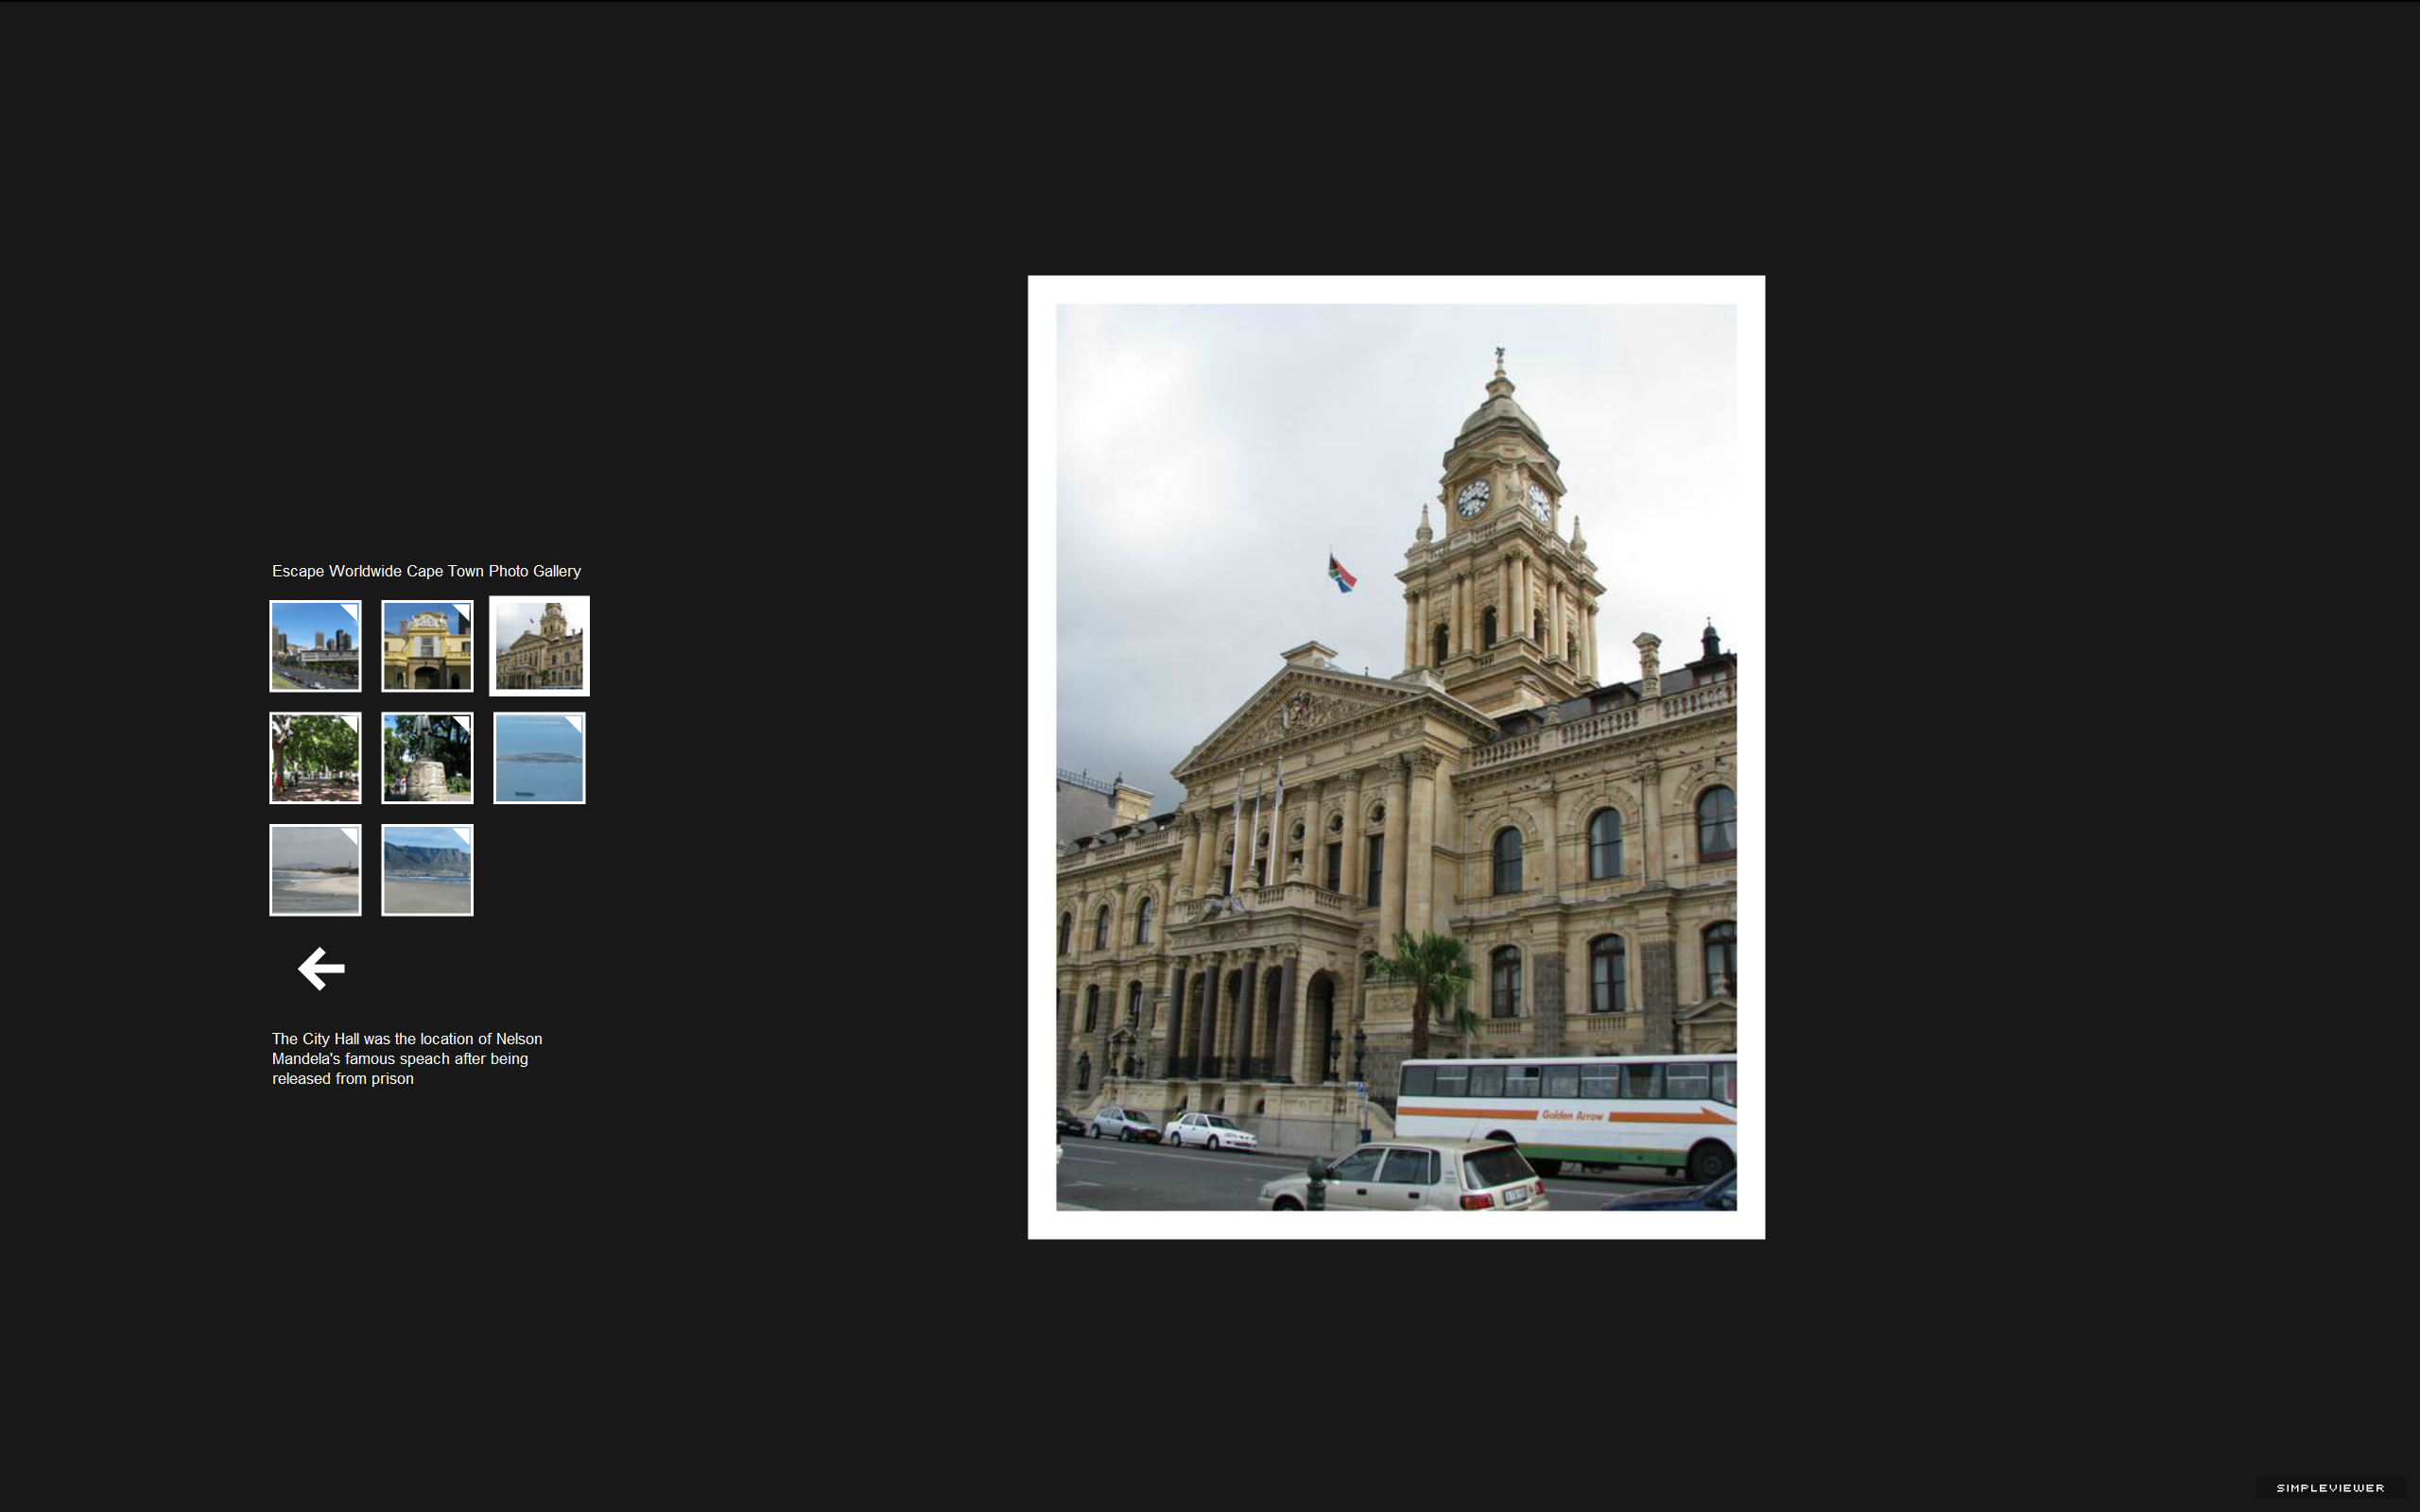Select the yellow building facade thumbnail

(427, 646)
